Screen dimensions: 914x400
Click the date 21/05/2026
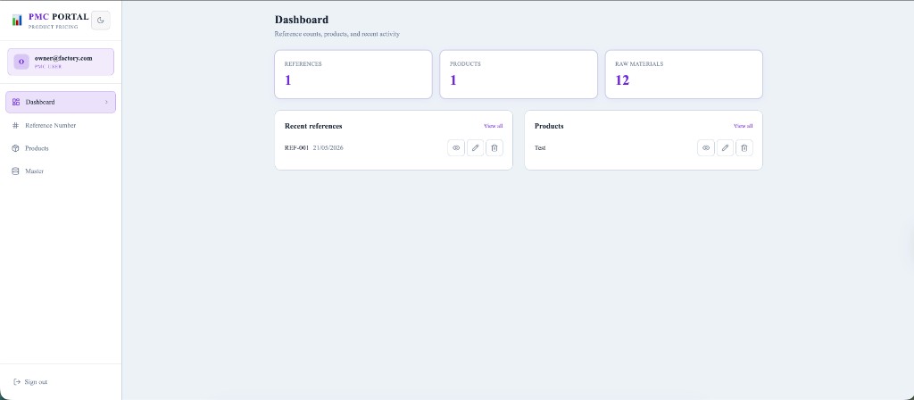pyautogui.click(x=328, y=148)
